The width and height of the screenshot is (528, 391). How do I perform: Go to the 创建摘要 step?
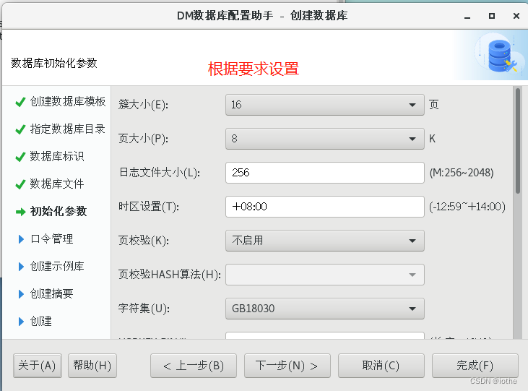51,294
